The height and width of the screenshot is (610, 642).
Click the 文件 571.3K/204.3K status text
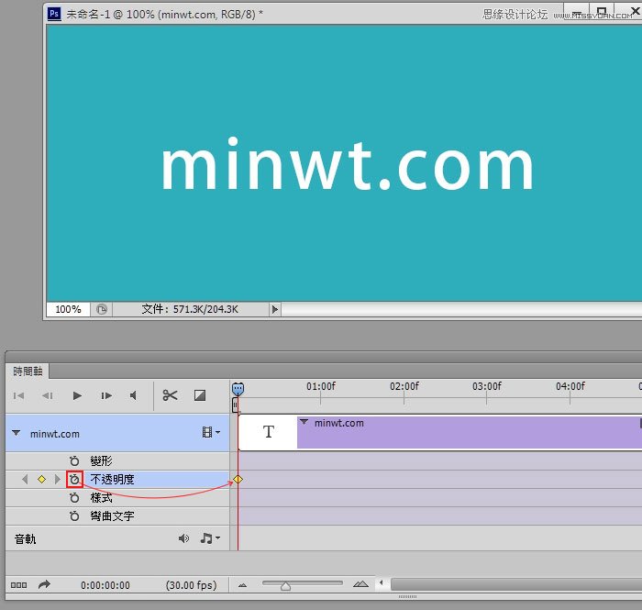point(190,309)
